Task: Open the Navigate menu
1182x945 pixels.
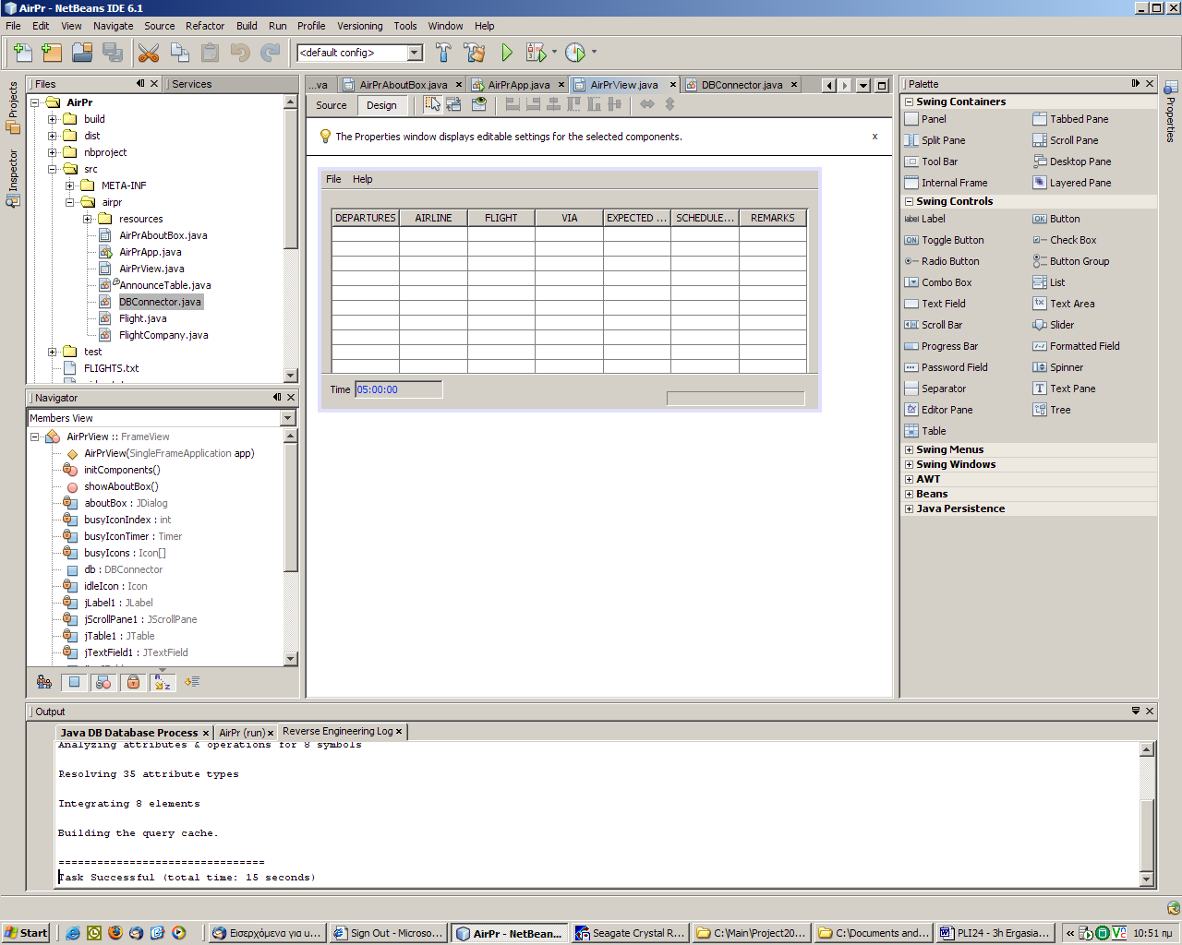Action: [x=113, y=26]
